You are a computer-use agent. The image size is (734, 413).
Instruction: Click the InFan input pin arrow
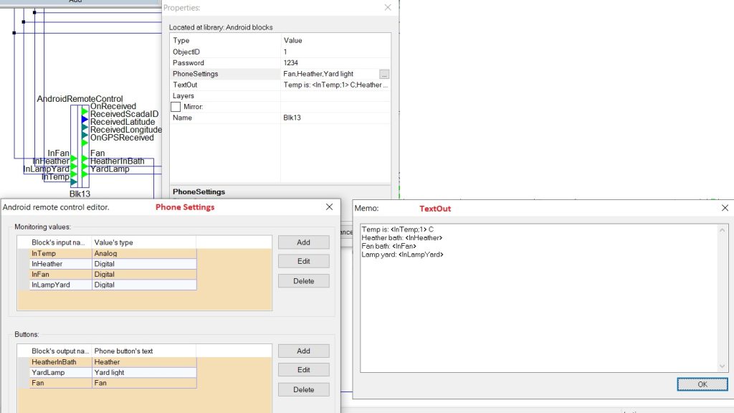[x=74, y=159]
